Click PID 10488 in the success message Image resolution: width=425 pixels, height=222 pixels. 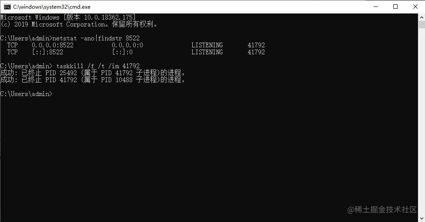(x=117, y=80)
